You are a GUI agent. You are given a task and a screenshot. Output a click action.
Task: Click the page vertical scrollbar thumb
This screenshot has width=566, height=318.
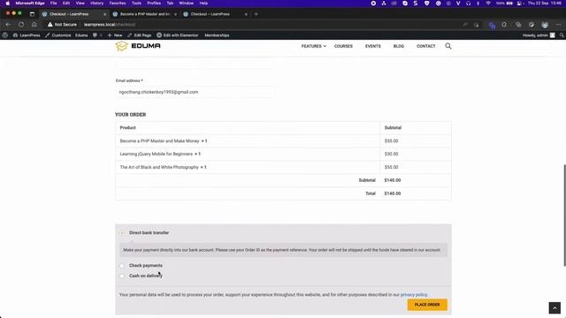(x=564, y=216)
